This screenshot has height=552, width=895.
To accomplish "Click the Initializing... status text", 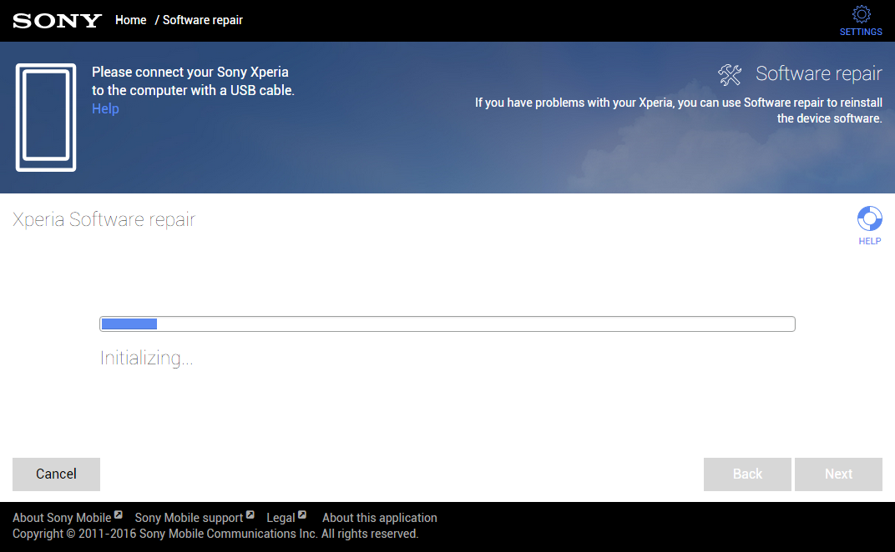I will coord(147,358).
